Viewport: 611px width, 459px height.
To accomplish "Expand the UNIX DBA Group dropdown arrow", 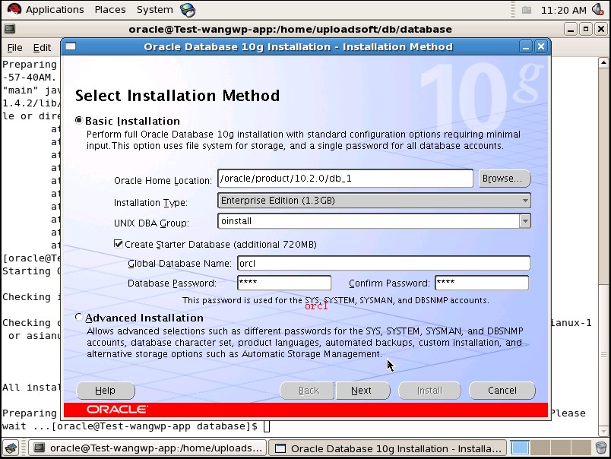I will point(524,221).
